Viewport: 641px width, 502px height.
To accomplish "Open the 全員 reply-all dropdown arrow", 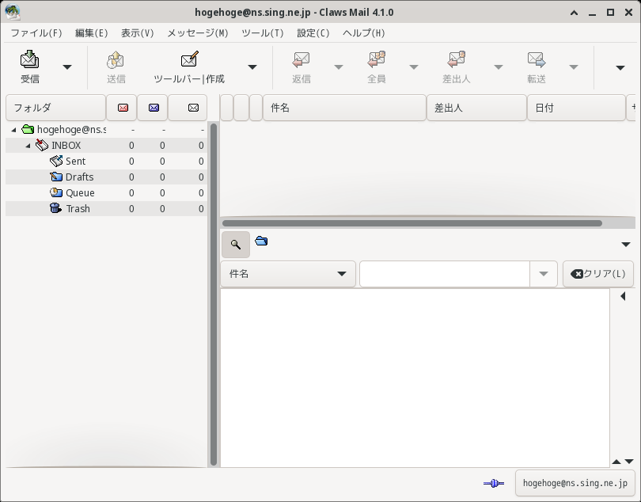I will [x=414, y=67].
